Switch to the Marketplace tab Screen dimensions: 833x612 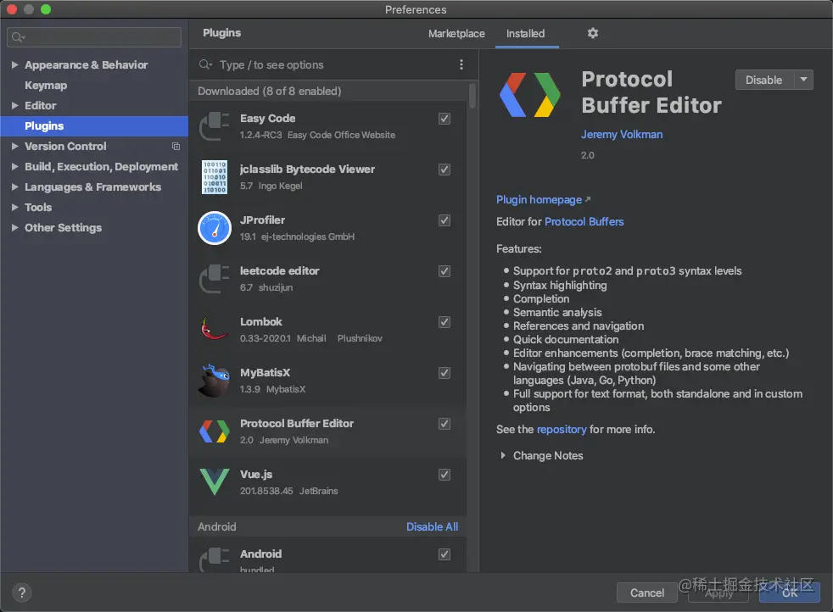456,34
